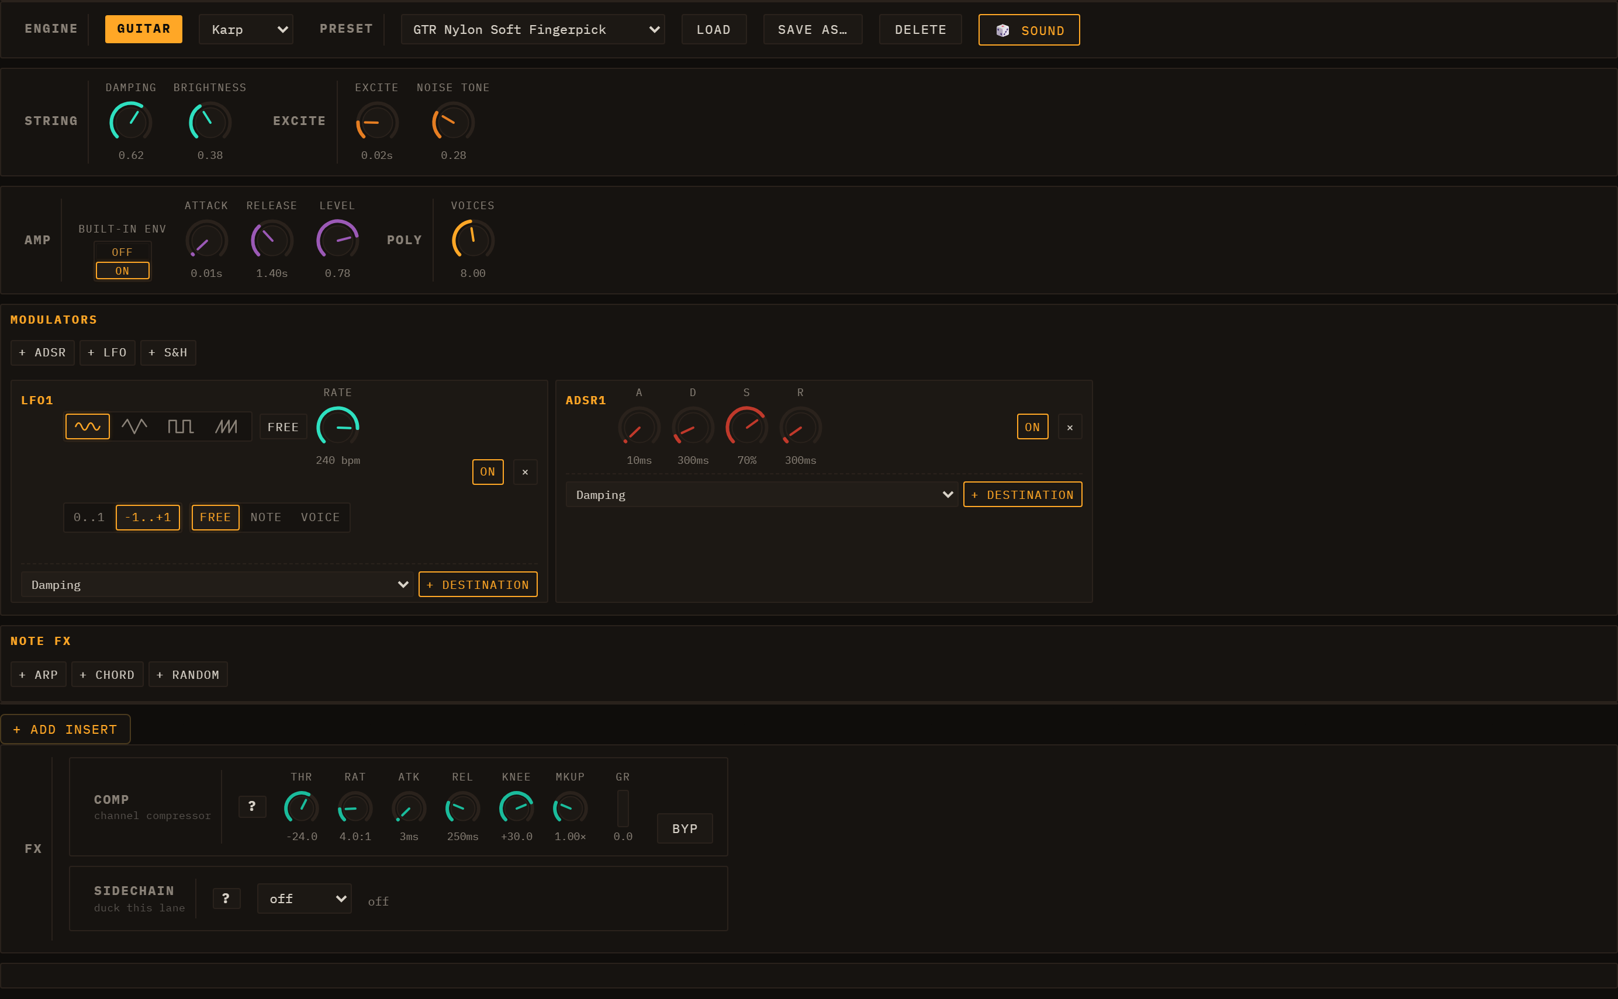Toggle compressor BYP bypass
Screen dimensions: 1618x999
[684, 828]
